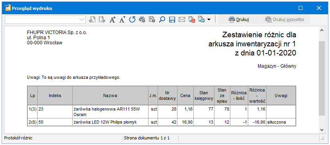Go to next page icon

102,20
